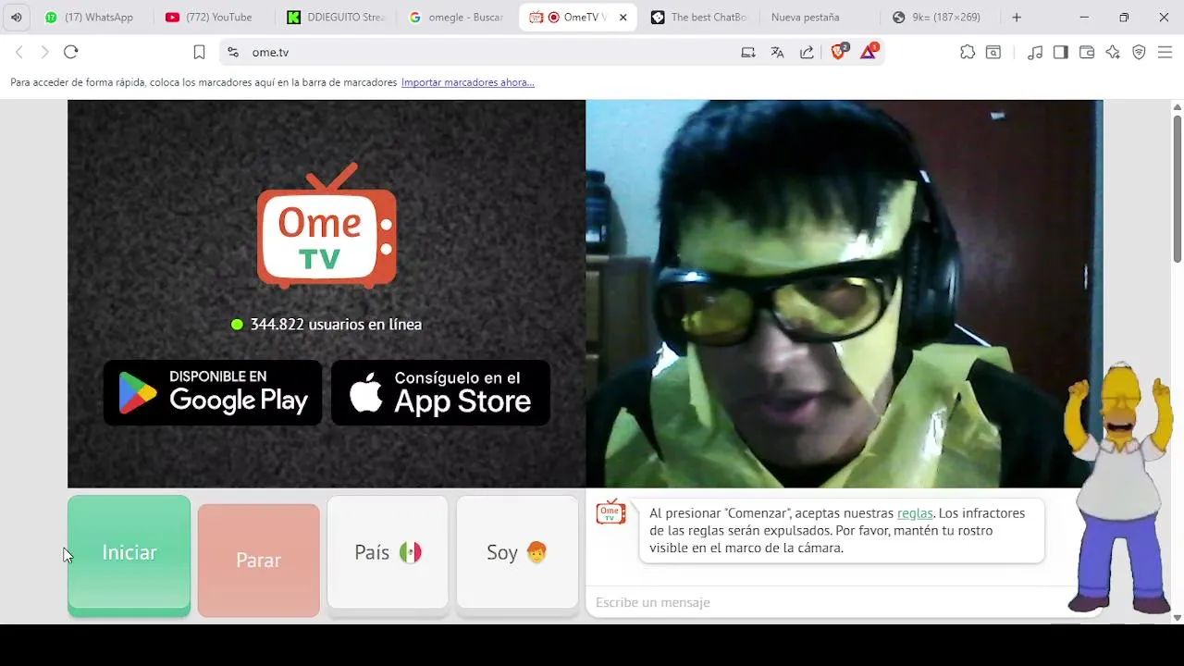Viewport: 1184px width, 666px height.
Task: Open the App Store download badge
Action: 440,393
